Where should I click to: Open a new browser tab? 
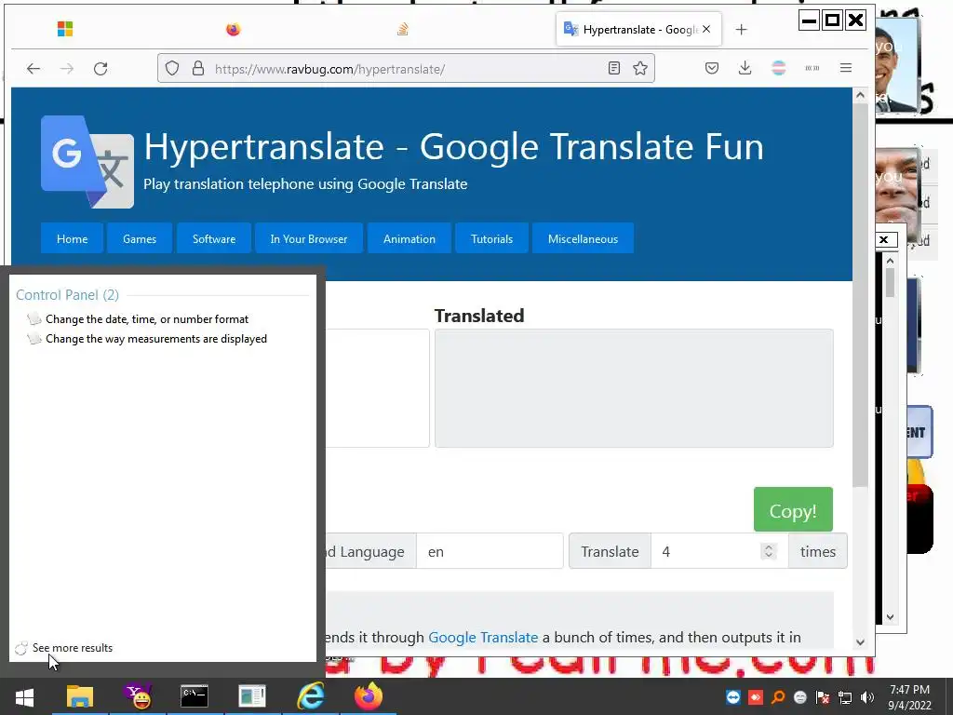coord(741,29)
